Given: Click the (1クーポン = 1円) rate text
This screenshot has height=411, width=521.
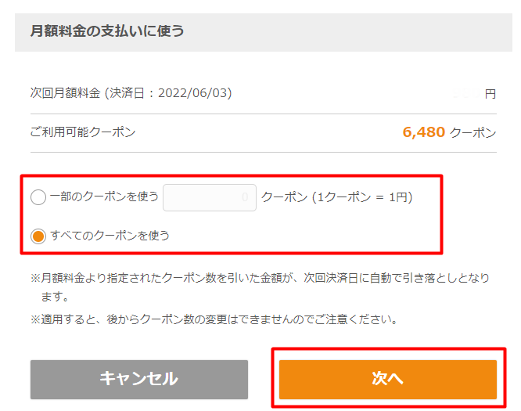Looking at the screenshot, I should (362, 196).
